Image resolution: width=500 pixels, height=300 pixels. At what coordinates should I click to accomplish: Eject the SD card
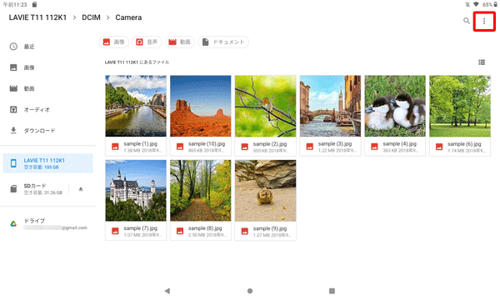tap(81, 189)
